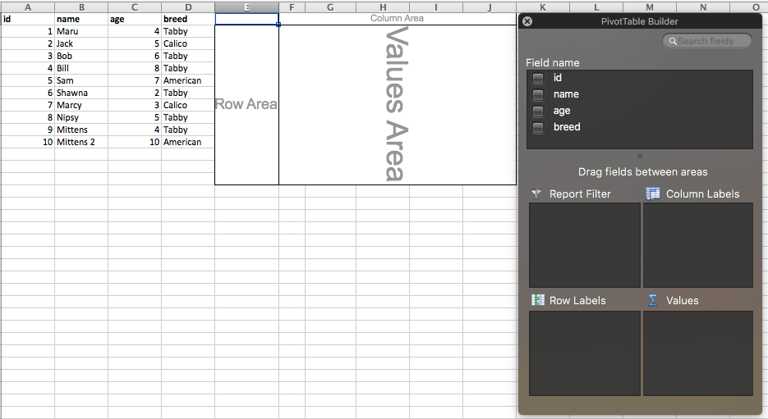
Task: Select the 'age' header cell
Action: click(135, 19)
